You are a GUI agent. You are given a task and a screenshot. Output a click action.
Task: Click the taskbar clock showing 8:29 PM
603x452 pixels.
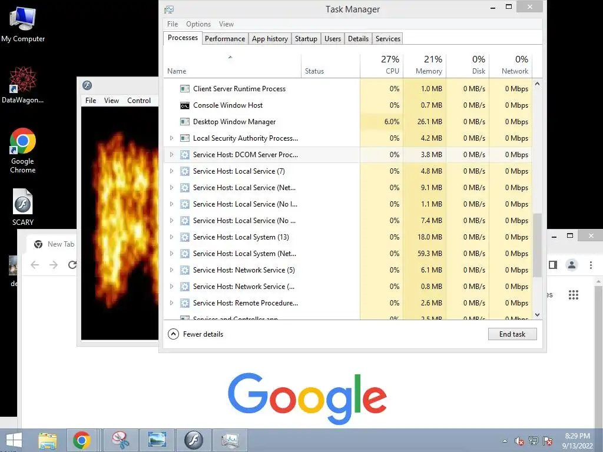(577, 441)
